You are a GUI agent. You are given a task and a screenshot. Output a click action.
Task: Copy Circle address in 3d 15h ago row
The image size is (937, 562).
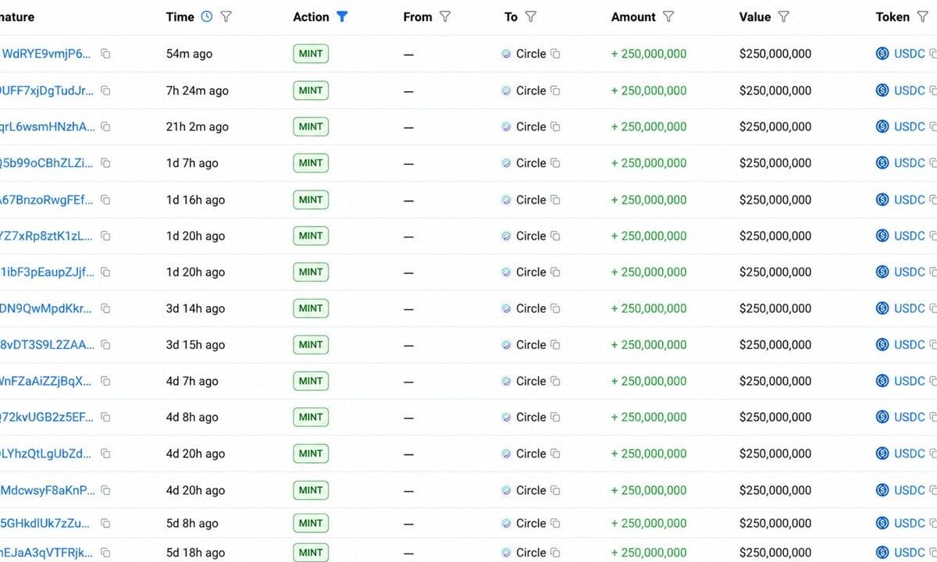[x=555, y=345]
